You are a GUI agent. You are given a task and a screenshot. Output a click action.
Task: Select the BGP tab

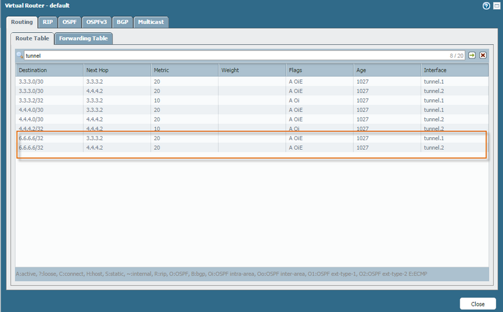point(122,22)
